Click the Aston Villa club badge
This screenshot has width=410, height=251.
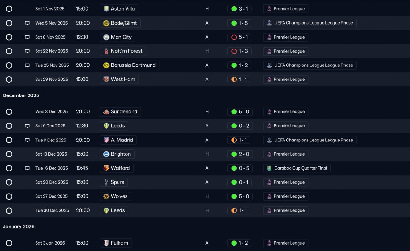pyautogui.click(x=106, y=9)
